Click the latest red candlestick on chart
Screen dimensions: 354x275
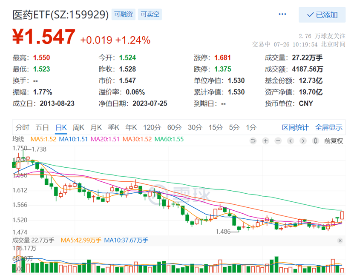coord(342,215)
